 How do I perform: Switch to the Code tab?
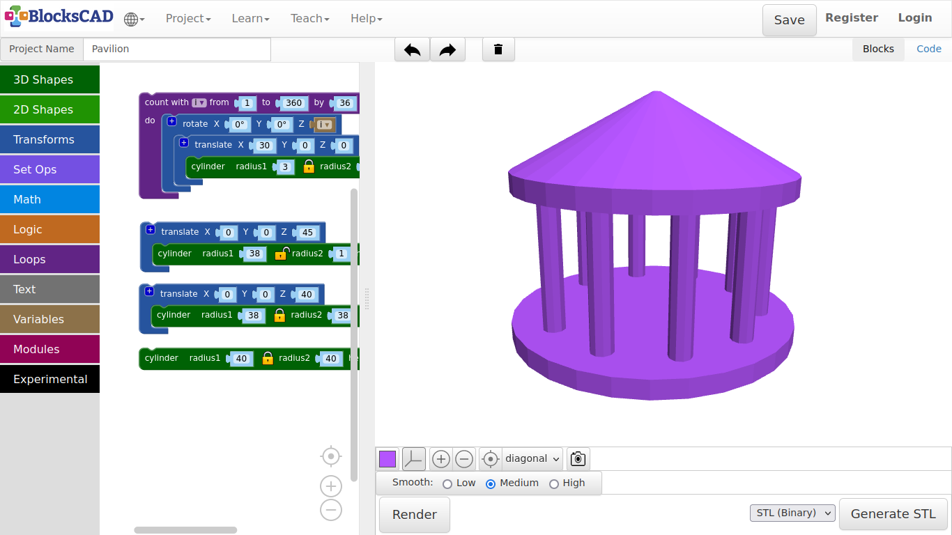click(x=928, y=49)
